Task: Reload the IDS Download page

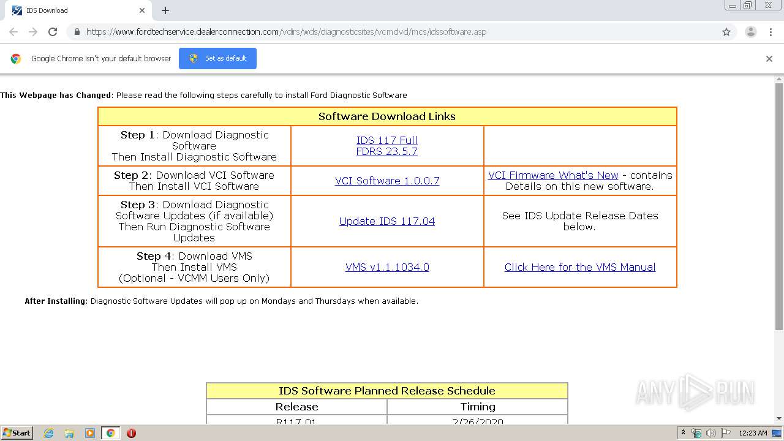Action: click(x=53, y=32)
